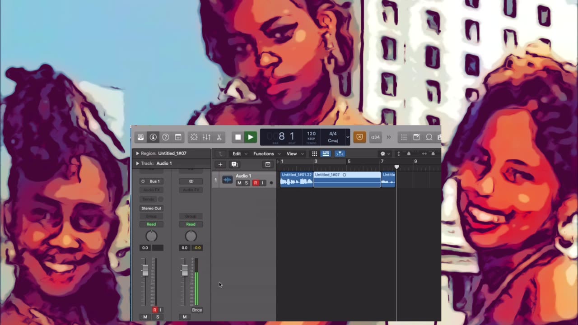The image size is (578, 325).
Task: Click the horizontal auto zoom icon
Action: pos(424,154)
